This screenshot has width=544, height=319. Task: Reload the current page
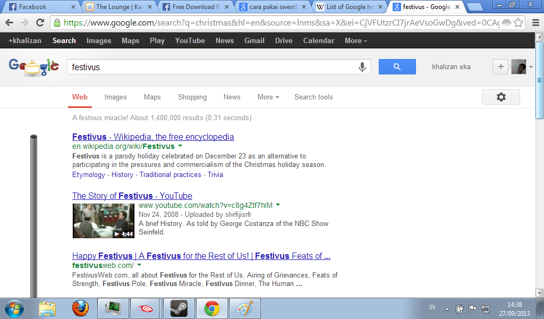point(40,23)
